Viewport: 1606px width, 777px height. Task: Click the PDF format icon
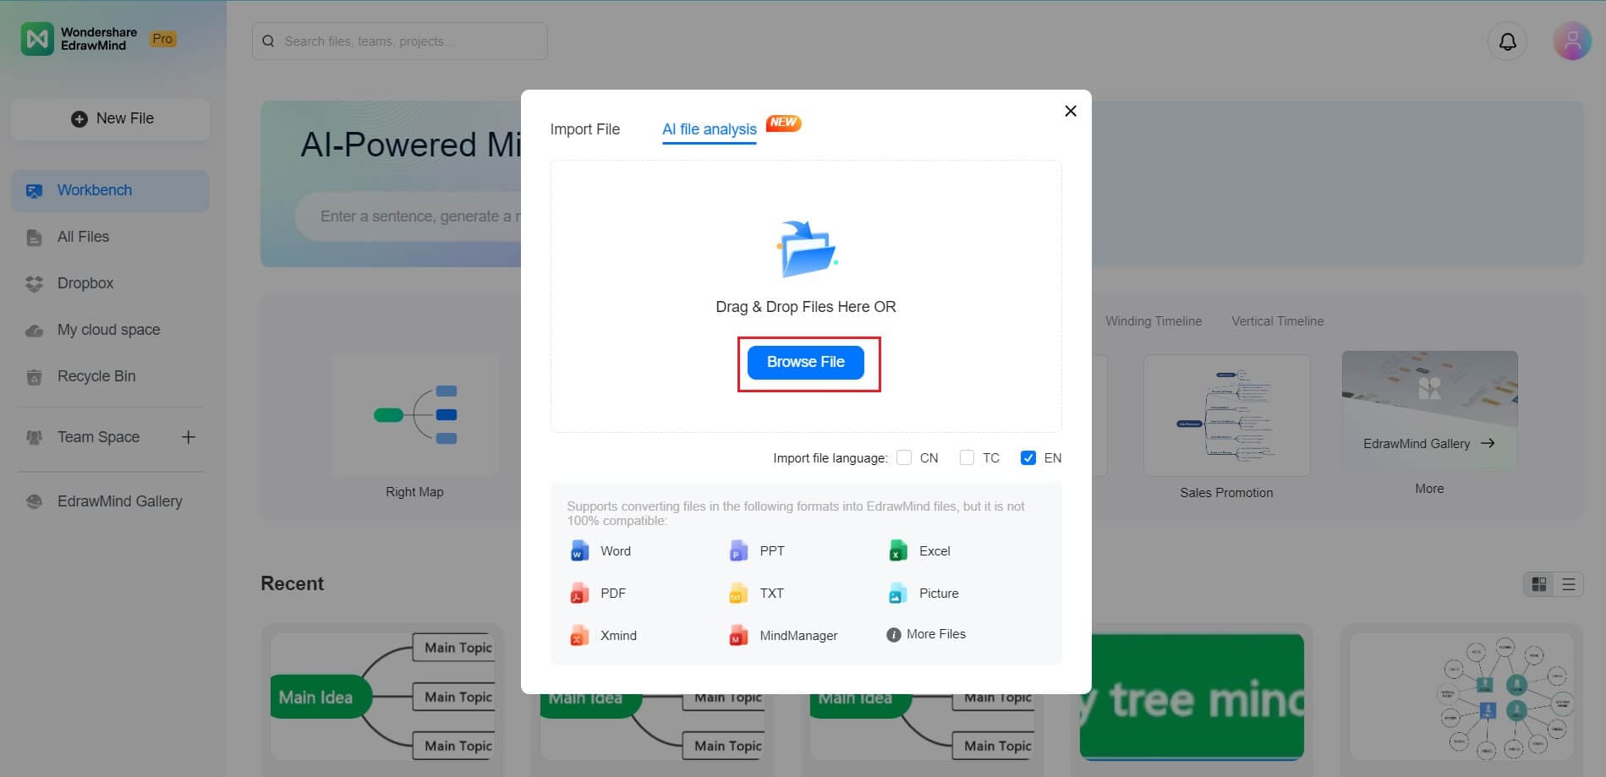coord(578,594)
